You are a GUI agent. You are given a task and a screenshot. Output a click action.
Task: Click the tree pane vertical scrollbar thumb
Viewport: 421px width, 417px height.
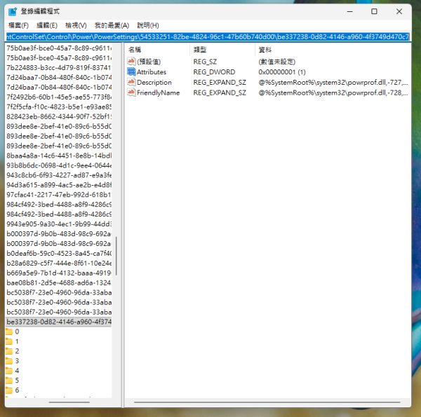116,256
